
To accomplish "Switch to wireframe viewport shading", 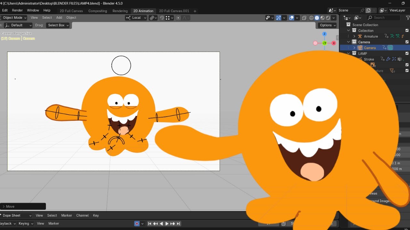I will coord(311,18).
